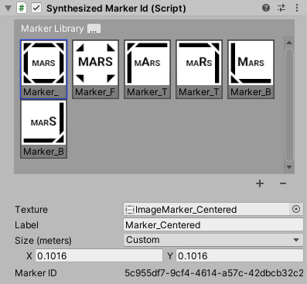The width and height of the screenshot is (307, 284).
Task: Open the component three-dot context menu
Action: pyautogui.click(x=297, y=9)
